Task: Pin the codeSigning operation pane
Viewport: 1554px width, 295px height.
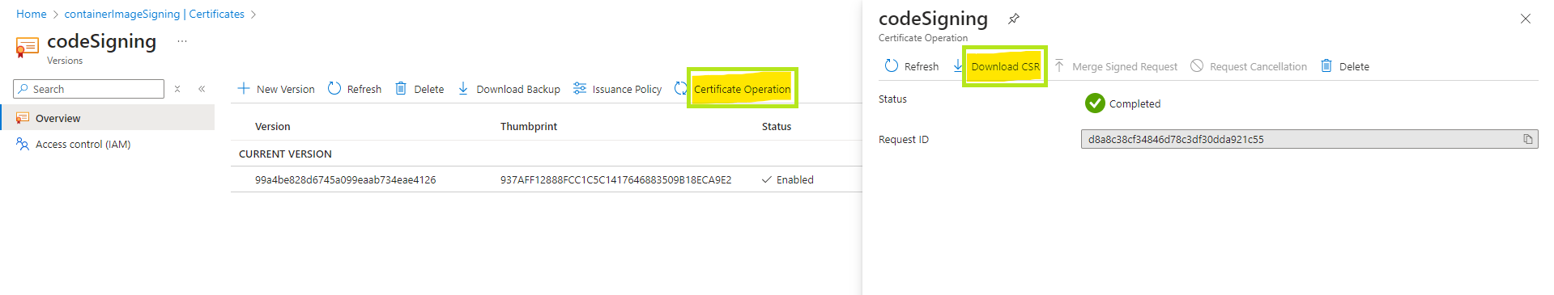Action: pos(1014,19)
